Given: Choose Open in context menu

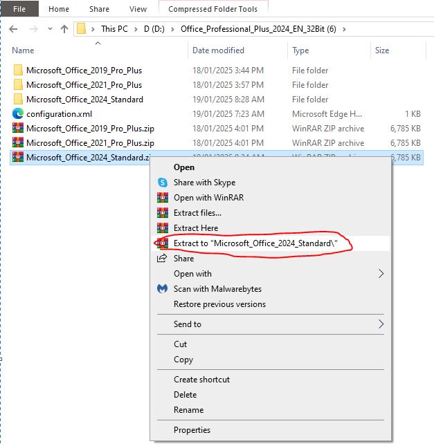Looking at the screenshot, I should [184, 167].
